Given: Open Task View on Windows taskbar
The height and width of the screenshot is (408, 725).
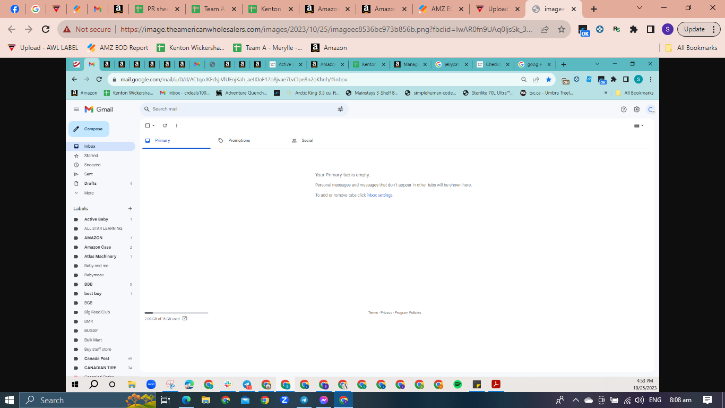Looking at the screenshot, I should (x=166, y=400).
